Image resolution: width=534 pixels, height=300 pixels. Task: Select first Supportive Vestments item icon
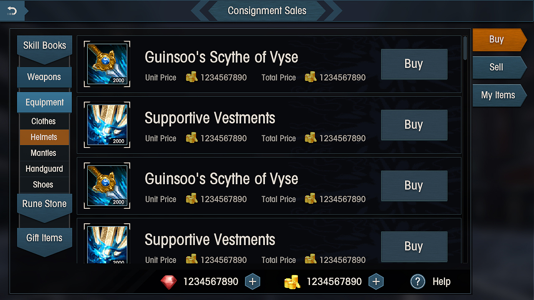pyautogui.click(x=107, y=125)
